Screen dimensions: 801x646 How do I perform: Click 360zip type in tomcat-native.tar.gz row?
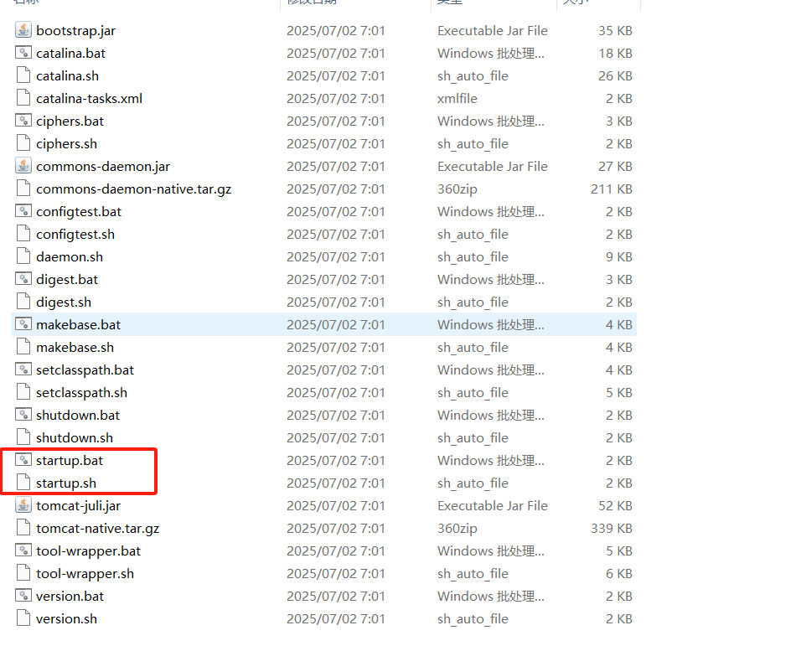coord(457,529)
